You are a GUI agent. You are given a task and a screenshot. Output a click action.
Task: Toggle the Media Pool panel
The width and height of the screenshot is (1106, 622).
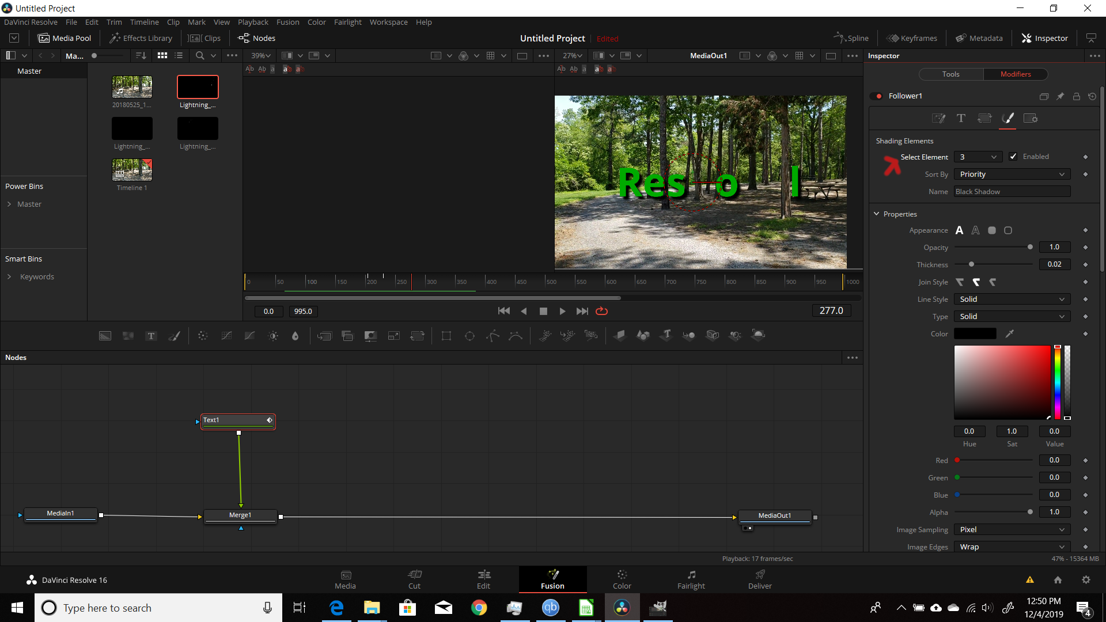65,38
